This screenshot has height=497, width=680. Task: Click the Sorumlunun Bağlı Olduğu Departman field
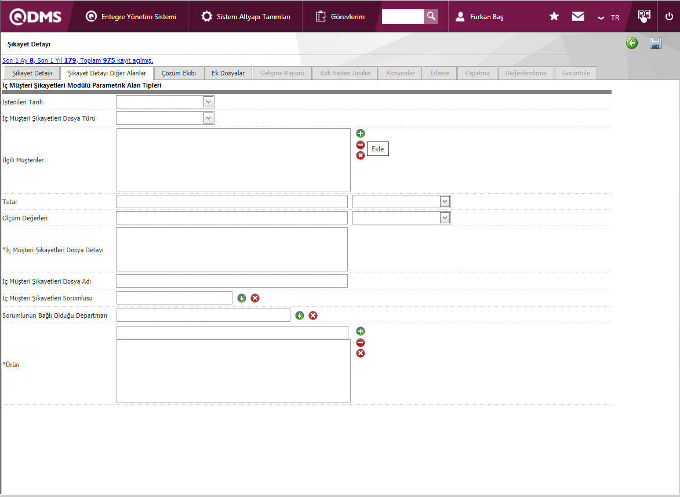203,315
